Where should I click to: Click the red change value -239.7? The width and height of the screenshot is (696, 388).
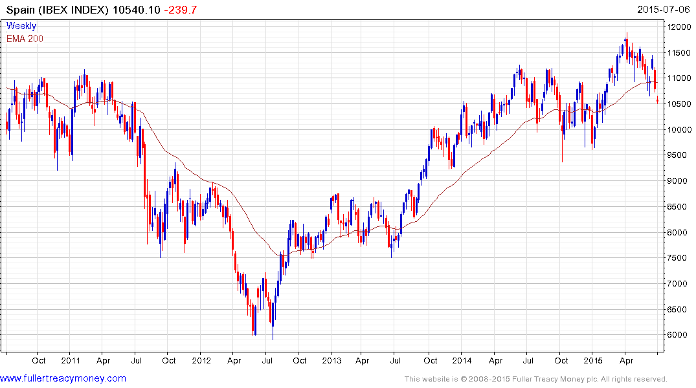181,10
